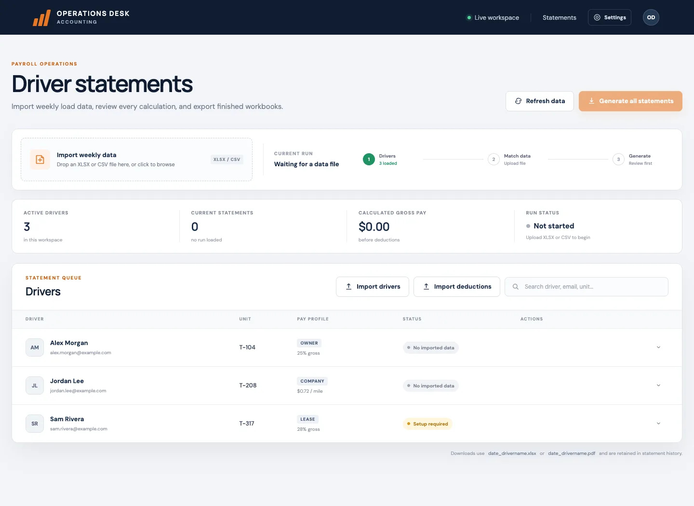Click Generate all statements button
694x506 pixels.
(x=630, y=101)
